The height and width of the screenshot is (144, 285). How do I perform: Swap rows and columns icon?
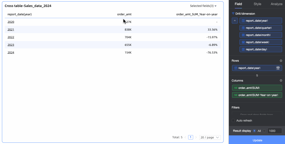pyautogui.click(x=257, y=76)
